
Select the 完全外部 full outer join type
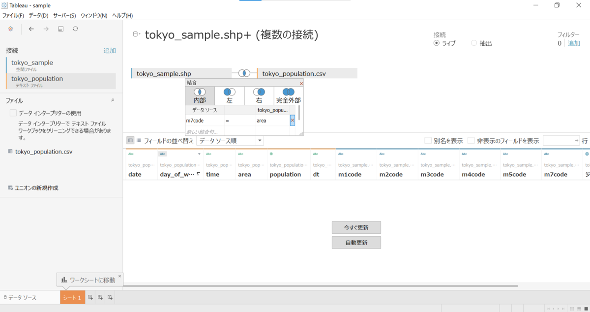click(x=289, y=96)
